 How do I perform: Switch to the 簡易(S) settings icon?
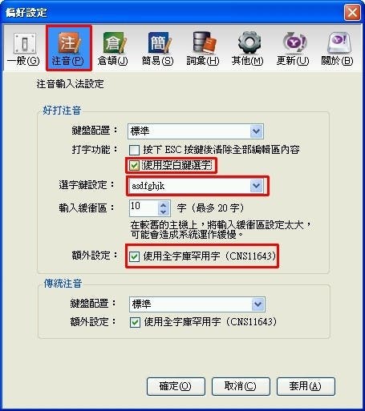point(157,49)
